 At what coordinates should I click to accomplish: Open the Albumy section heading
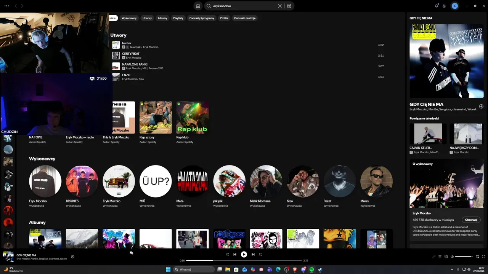[x=37, y=222]
